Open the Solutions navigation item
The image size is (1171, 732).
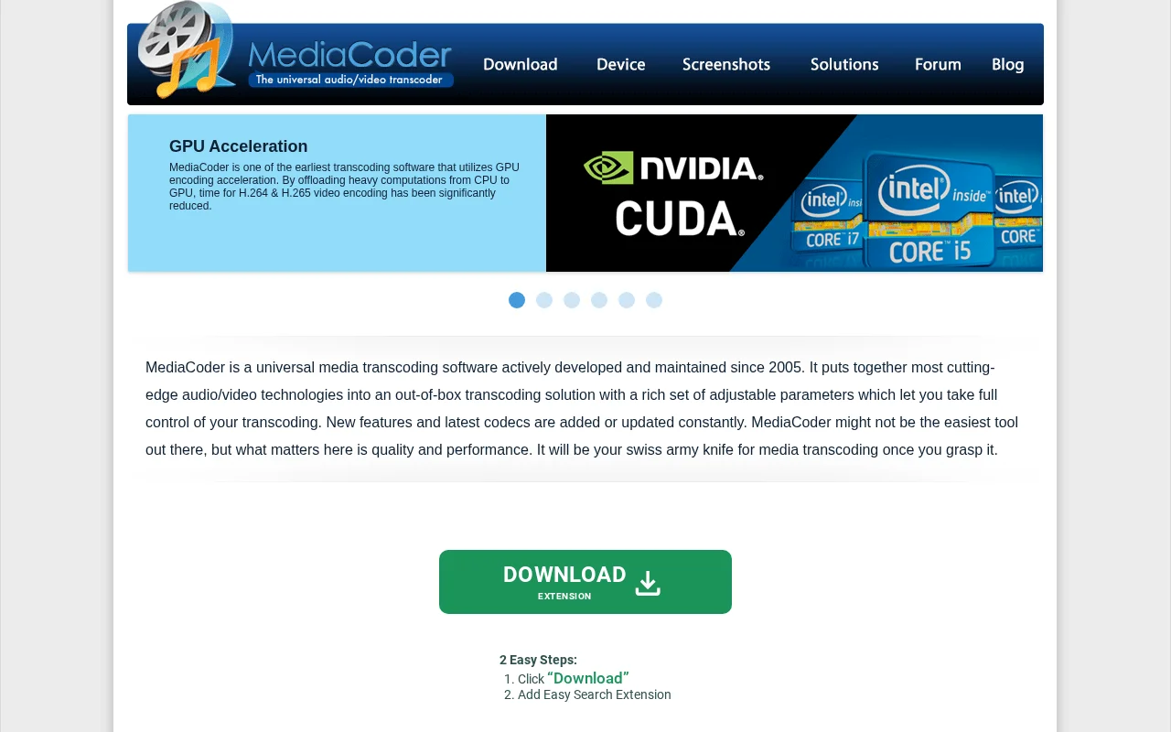844,64
